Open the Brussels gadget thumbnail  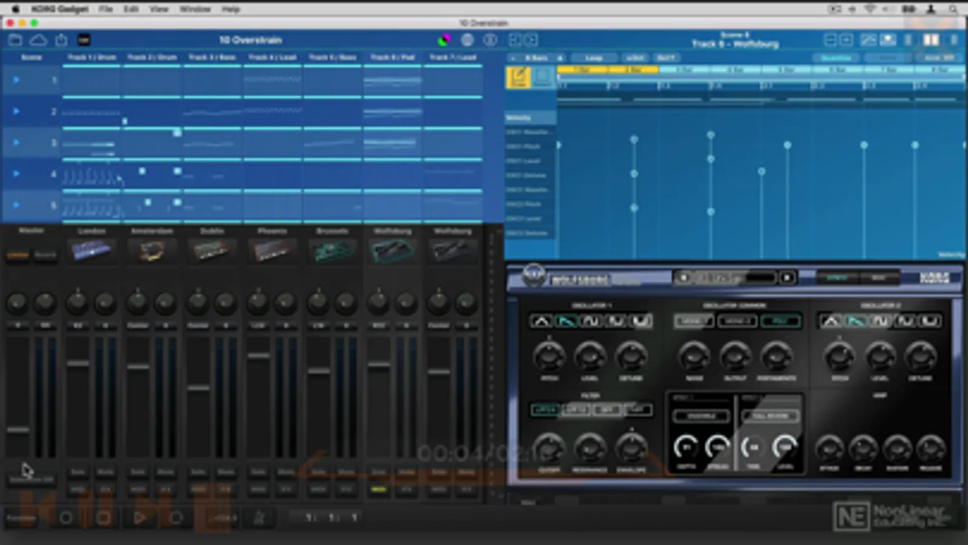[x=332, y=250]
